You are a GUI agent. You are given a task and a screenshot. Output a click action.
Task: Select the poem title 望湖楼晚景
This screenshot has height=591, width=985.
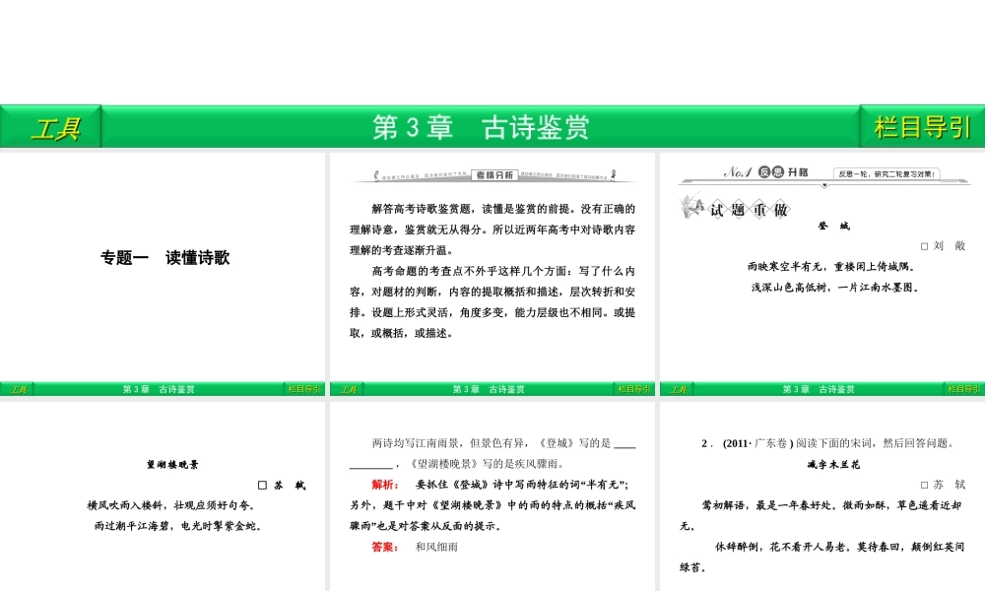[172, 465]
